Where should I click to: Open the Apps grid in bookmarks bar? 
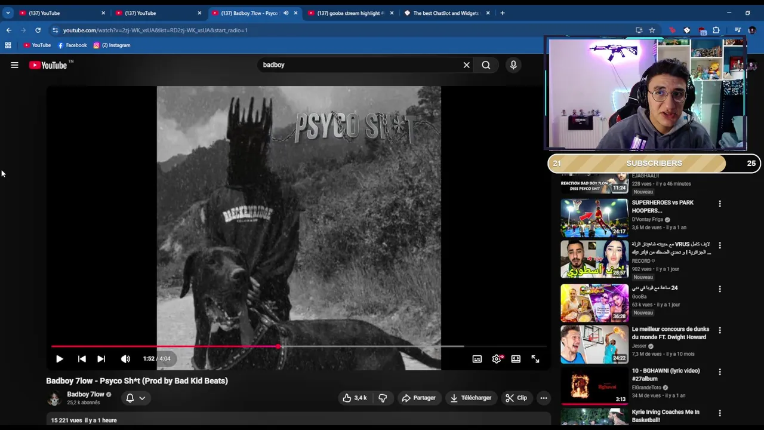(8, 45)
